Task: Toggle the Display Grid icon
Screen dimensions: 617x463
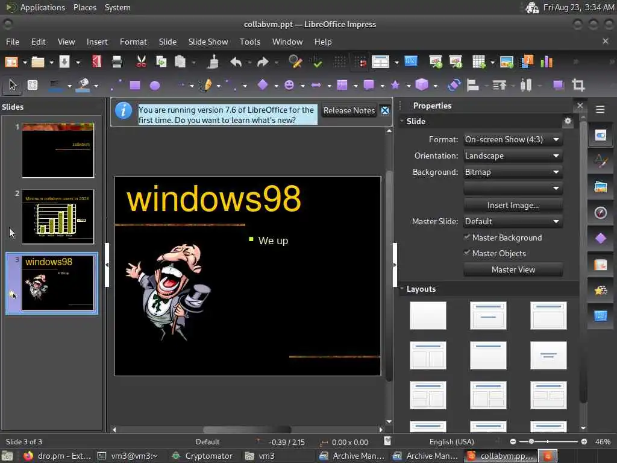Action: 340,62
